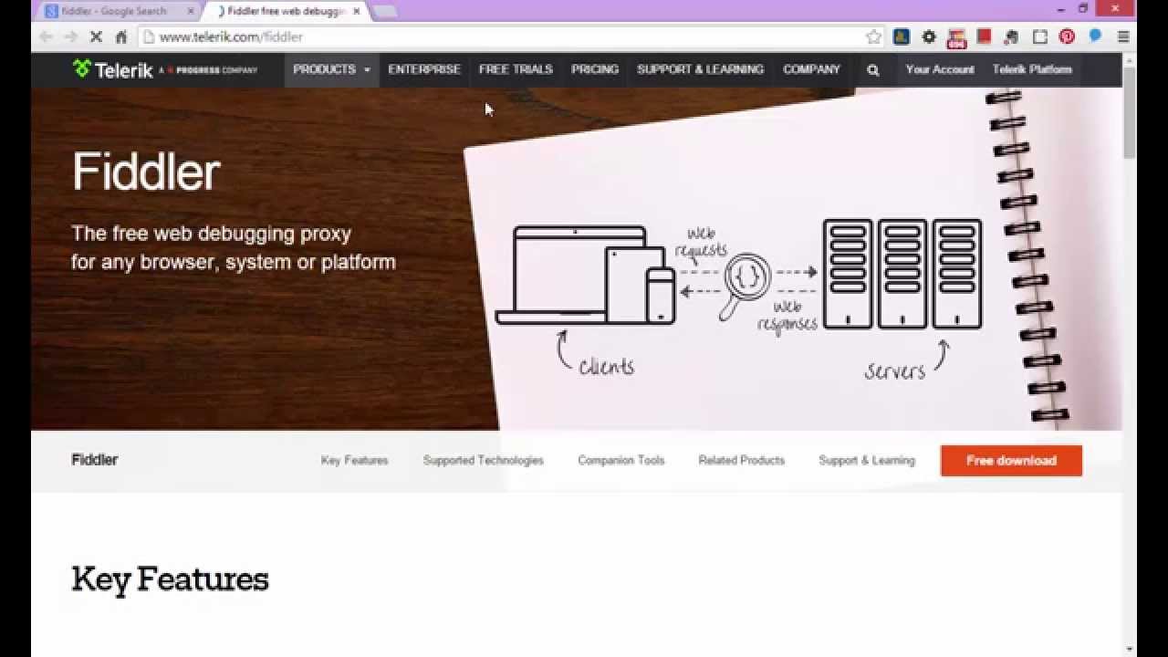Viewport: 1168px width, 657px height.
Task: Click the white square outline extension icon
Action: click(x=1039, y=37)
